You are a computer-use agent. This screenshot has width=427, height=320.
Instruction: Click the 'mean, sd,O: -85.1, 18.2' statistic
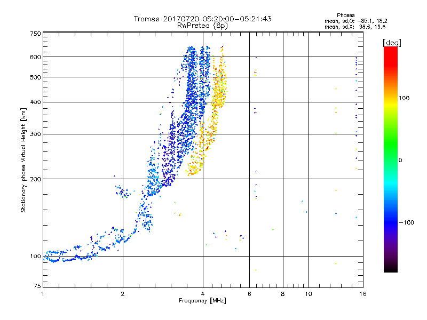click(355, 21)
